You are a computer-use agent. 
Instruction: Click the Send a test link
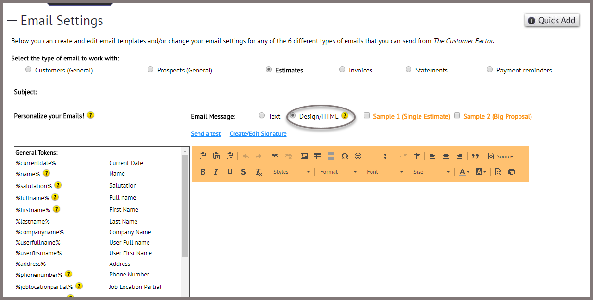(206, 134)
